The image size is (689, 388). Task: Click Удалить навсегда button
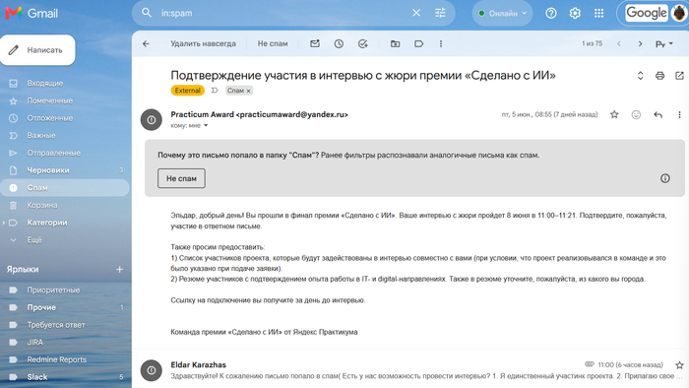coord(203,43)
